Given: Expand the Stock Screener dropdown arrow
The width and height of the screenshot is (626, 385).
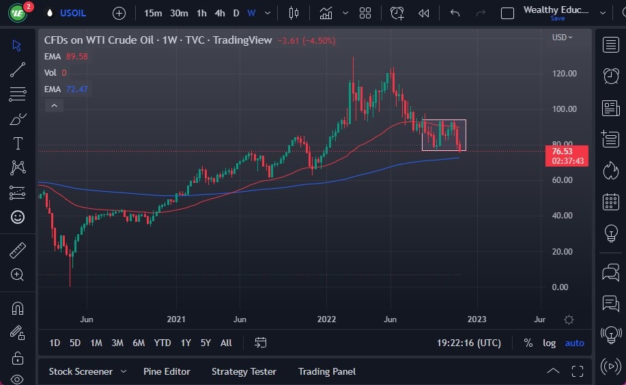Looking at the screenshot, I should [124, 371].
